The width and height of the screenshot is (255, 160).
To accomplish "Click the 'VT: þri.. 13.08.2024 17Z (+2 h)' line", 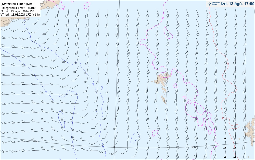I will (x=20, y=15).
